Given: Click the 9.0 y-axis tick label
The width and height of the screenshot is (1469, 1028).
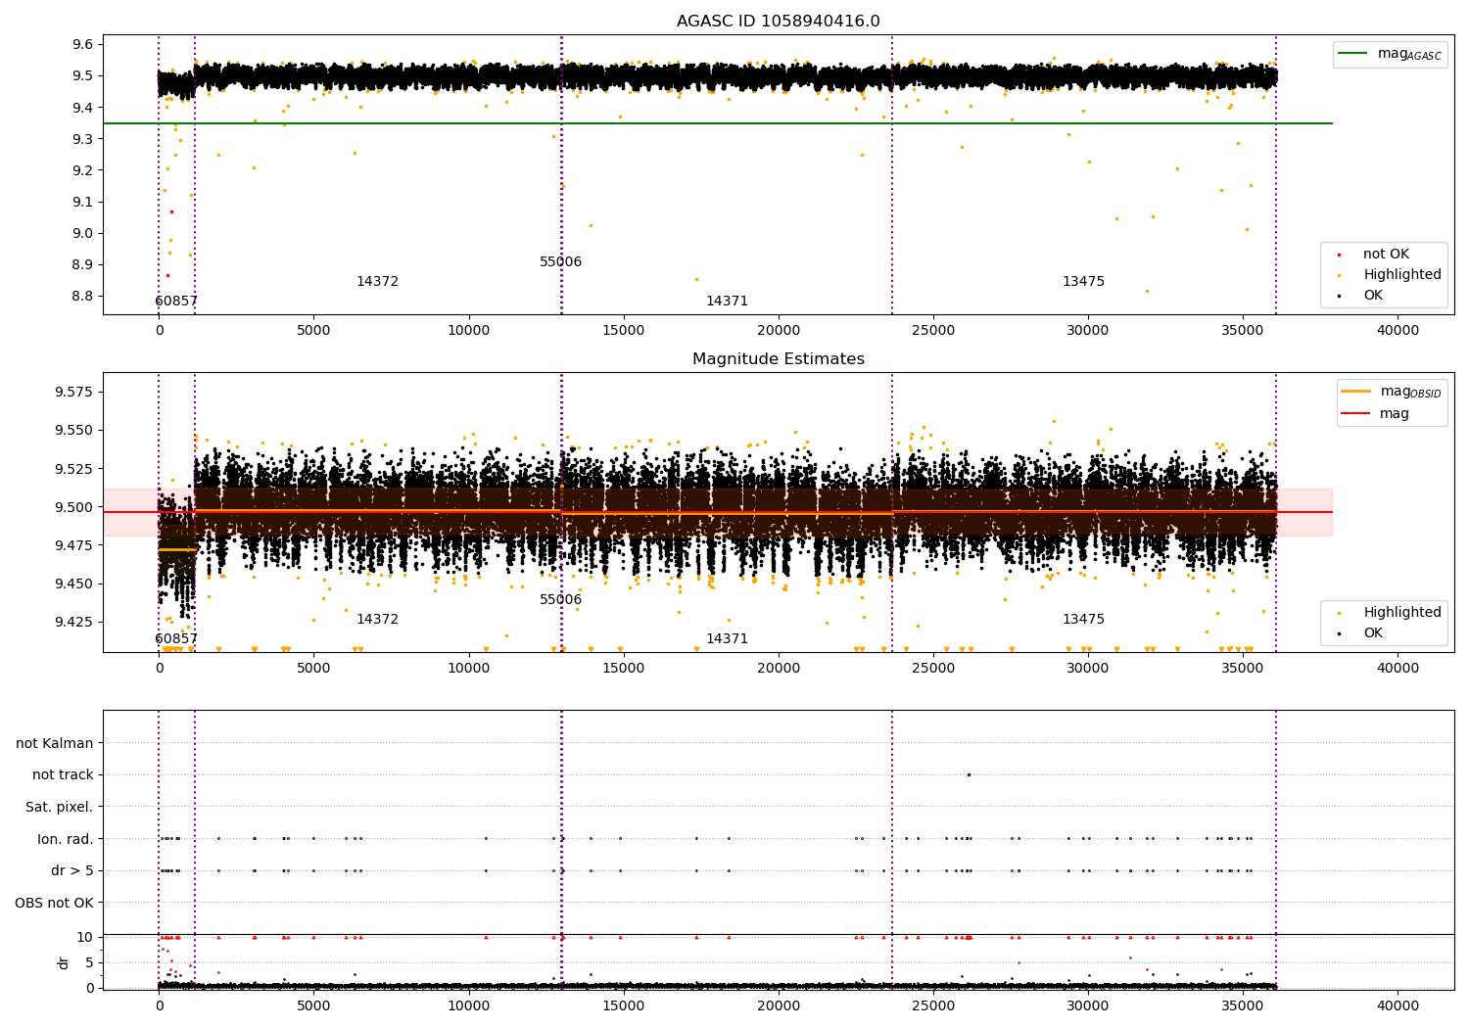Looking at the screenshot, I should 84,233.
